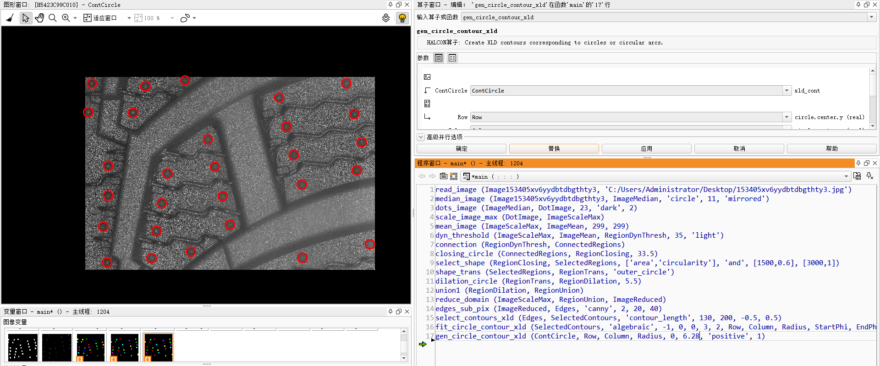The image size is (880, 366).
Task: Click the 确定 button
Action: coord(462,148)
